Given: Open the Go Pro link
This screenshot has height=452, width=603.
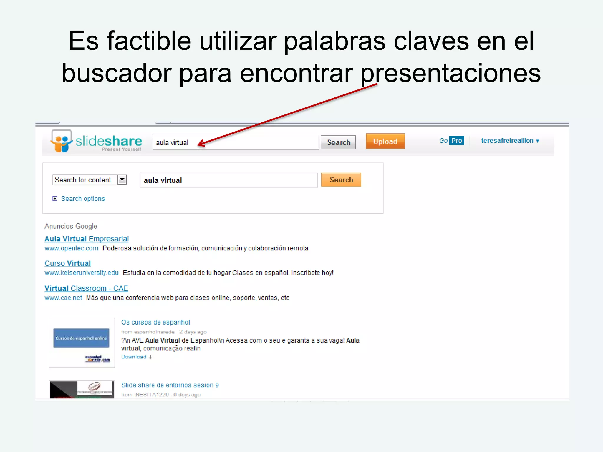Looking at the screenshot, I should (451, 141).
